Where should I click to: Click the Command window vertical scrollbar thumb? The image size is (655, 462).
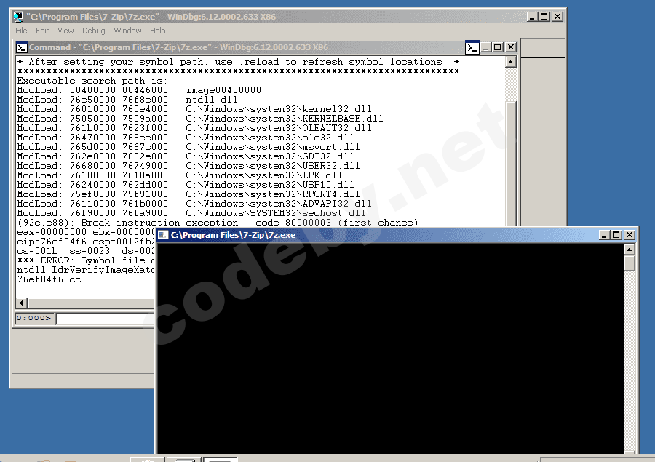(x=510, y=163)
